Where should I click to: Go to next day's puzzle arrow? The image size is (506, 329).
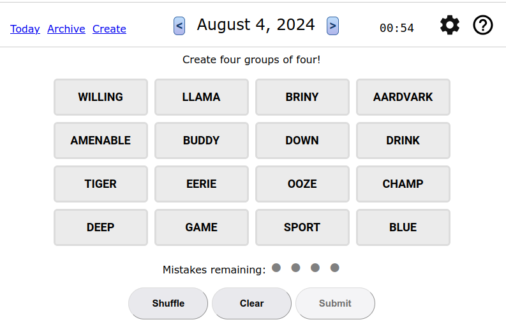[x=332, y=26]
